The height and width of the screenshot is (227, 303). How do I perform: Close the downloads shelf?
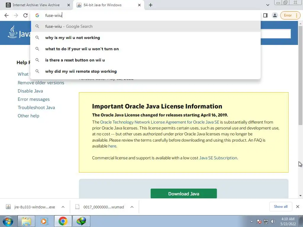point(298,207)
